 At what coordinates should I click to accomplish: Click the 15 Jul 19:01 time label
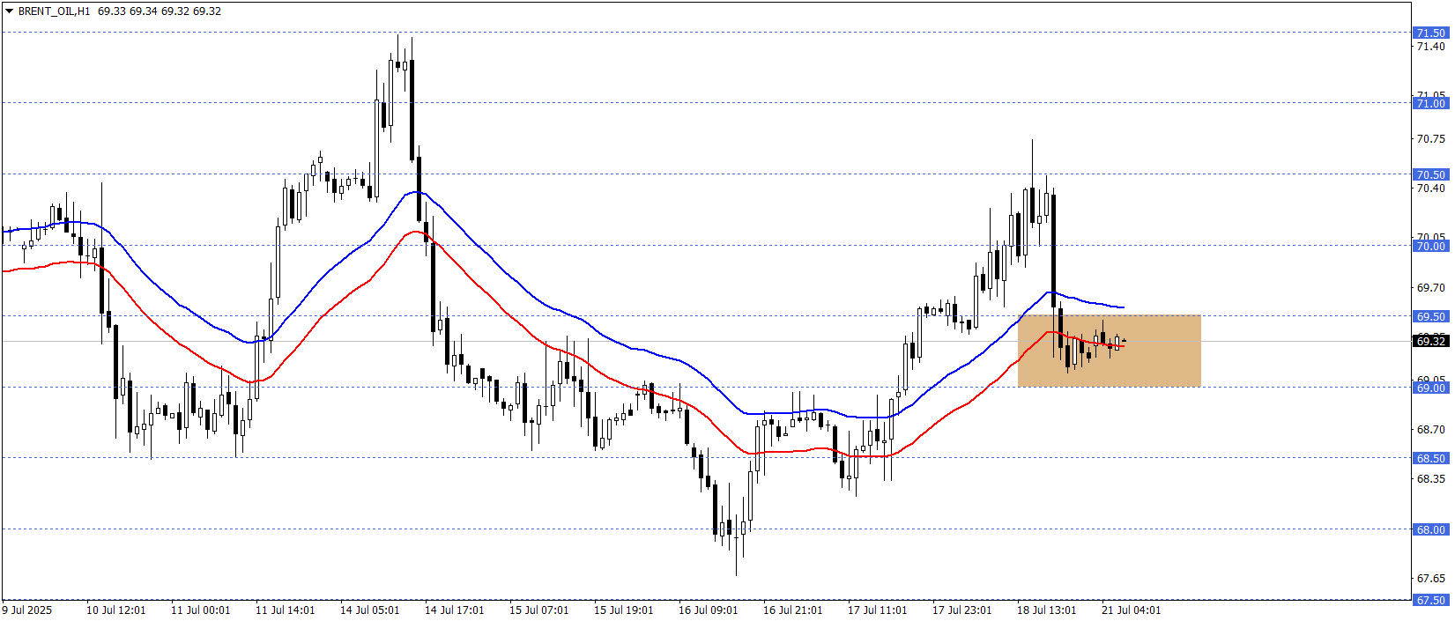click(x=624, y=610)
